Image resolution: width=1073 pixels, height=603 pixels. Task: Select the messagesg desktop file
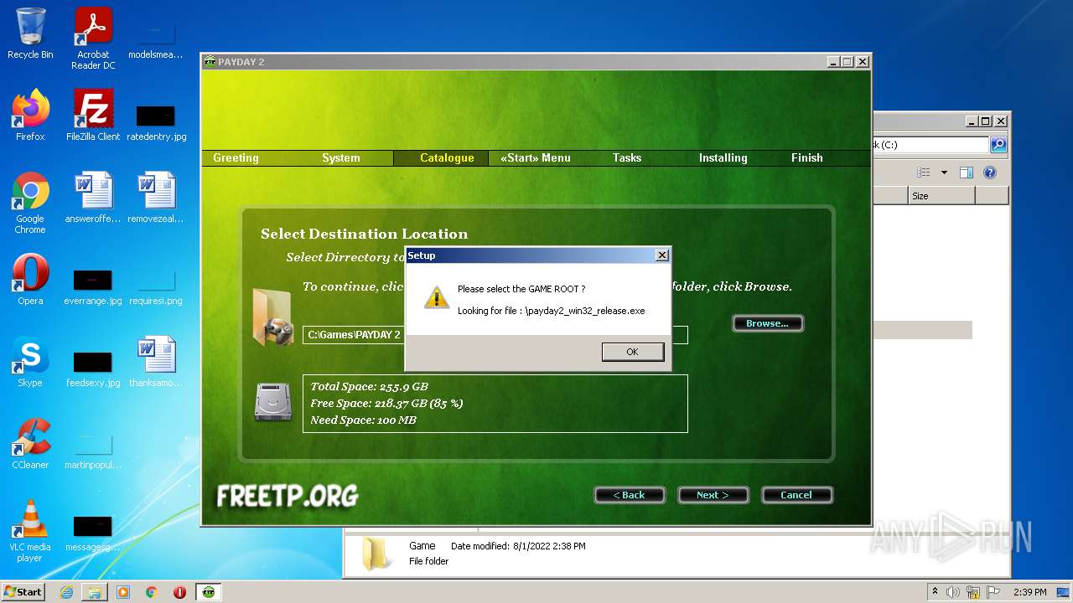[x=93, y=533]
